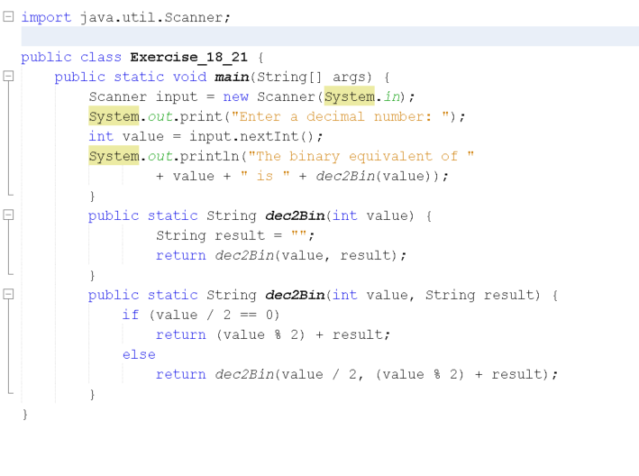
Task: Click the word 'import' keyword
Action: pos(46,17)
